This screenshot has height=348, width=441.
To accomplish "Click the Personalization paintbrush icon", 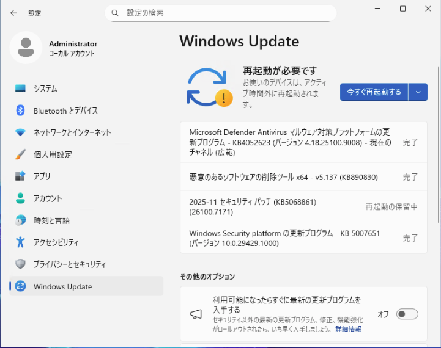I will tap(21, 154).
